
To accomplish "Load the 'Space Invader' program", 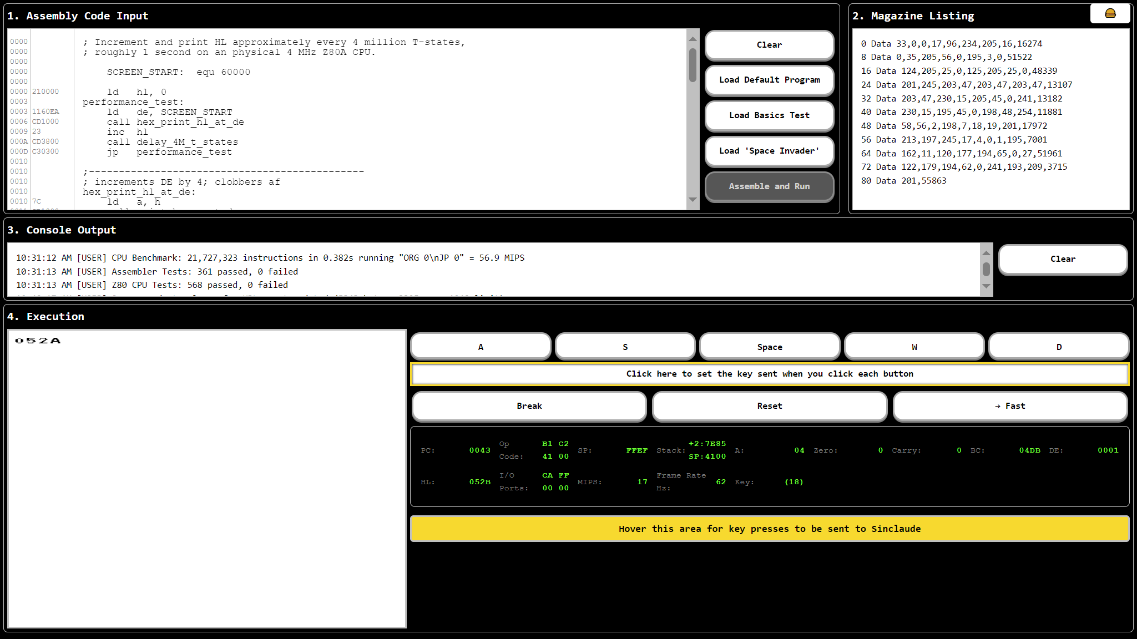I will pyautogui.click(x=769, y=151).
